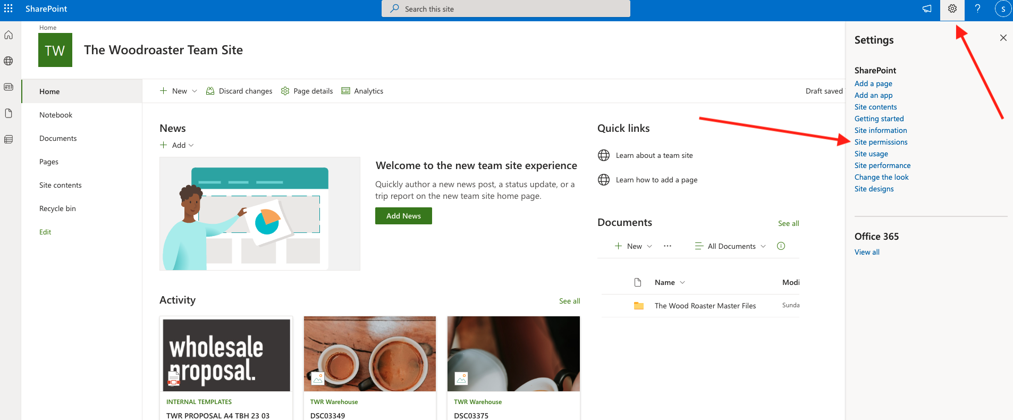Image resolution: width=1013 pixels, height=420 pixels.
Task: Open Site performance in Settings
Action: 882,165
